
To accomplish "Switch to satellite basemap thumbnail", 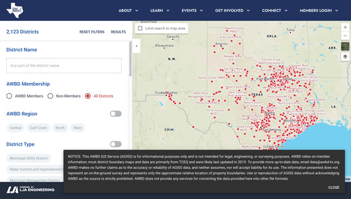I will click(x=345, y=46).
